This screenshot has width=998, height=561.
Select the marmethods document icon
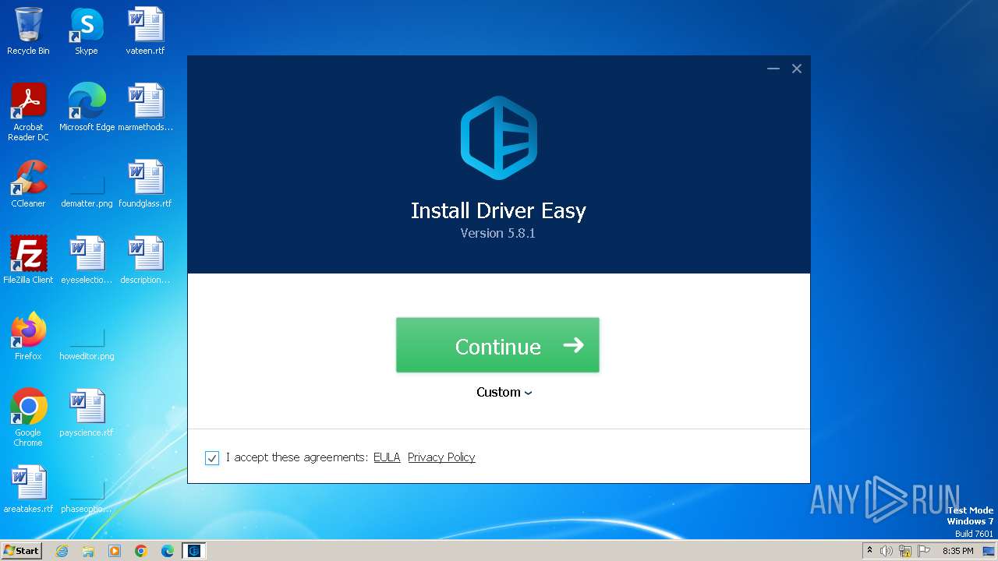145,108
